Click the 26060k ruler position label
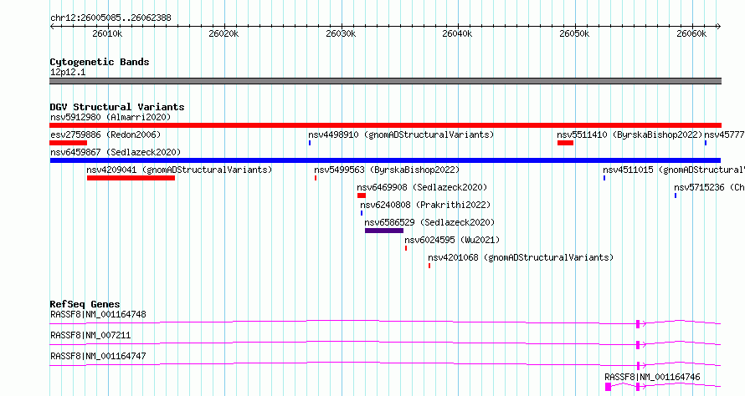The height and width of the screenshot is (396, 745). [x=691, y=33]
